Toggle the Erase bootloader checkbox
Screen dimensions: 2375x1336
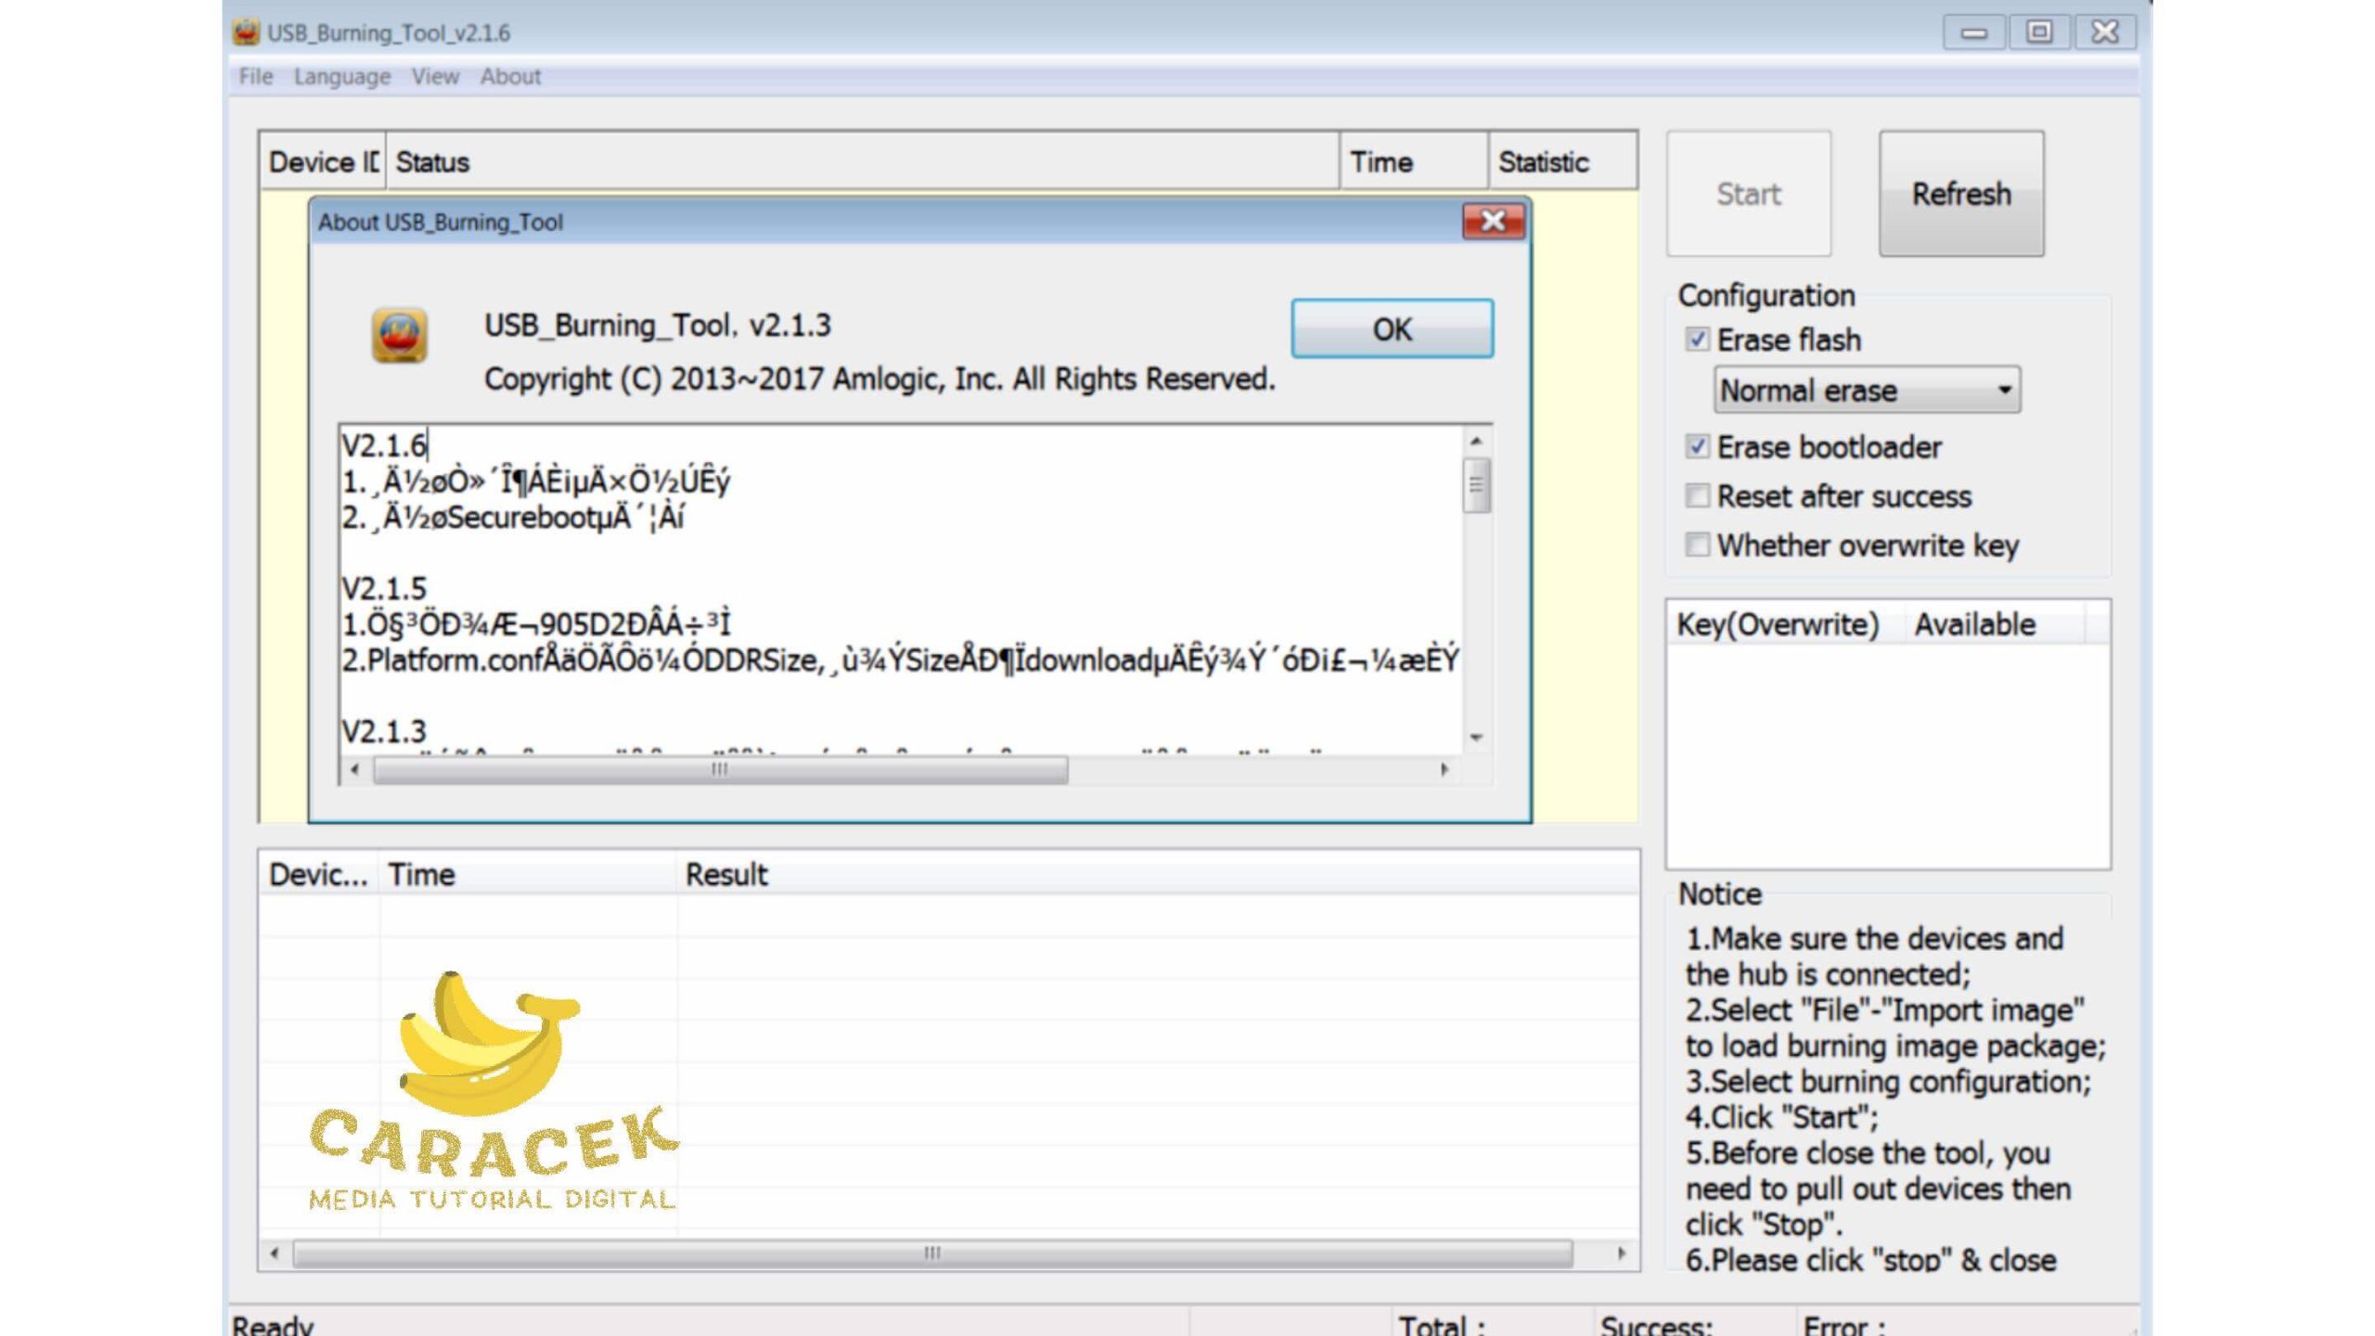click(x=1698, y=445)
